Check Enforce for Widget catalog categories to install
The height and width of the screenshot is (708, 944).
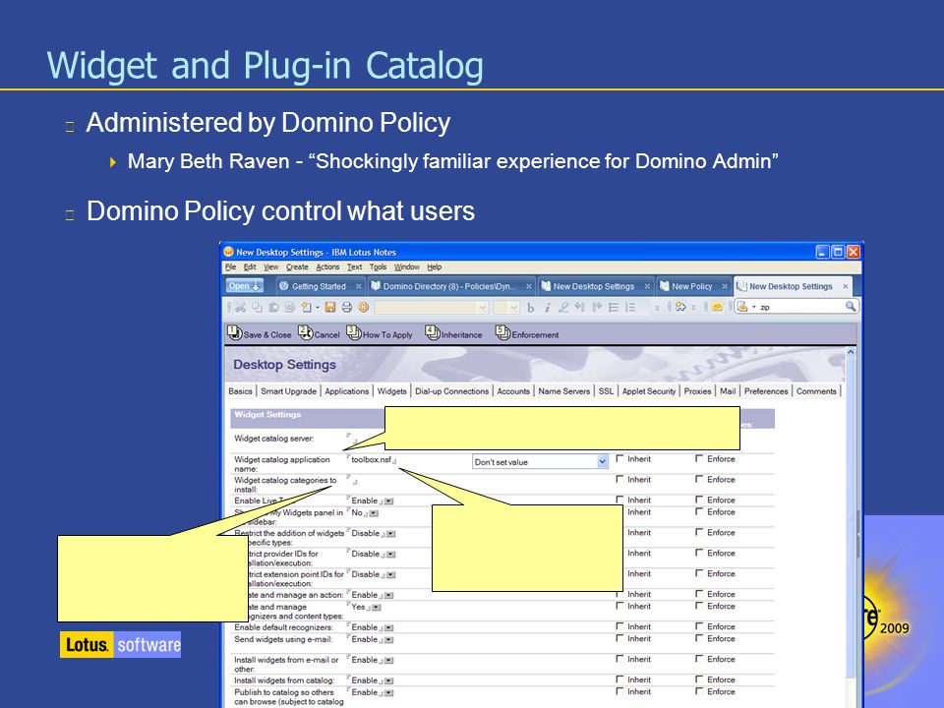[x=699, y=479]
